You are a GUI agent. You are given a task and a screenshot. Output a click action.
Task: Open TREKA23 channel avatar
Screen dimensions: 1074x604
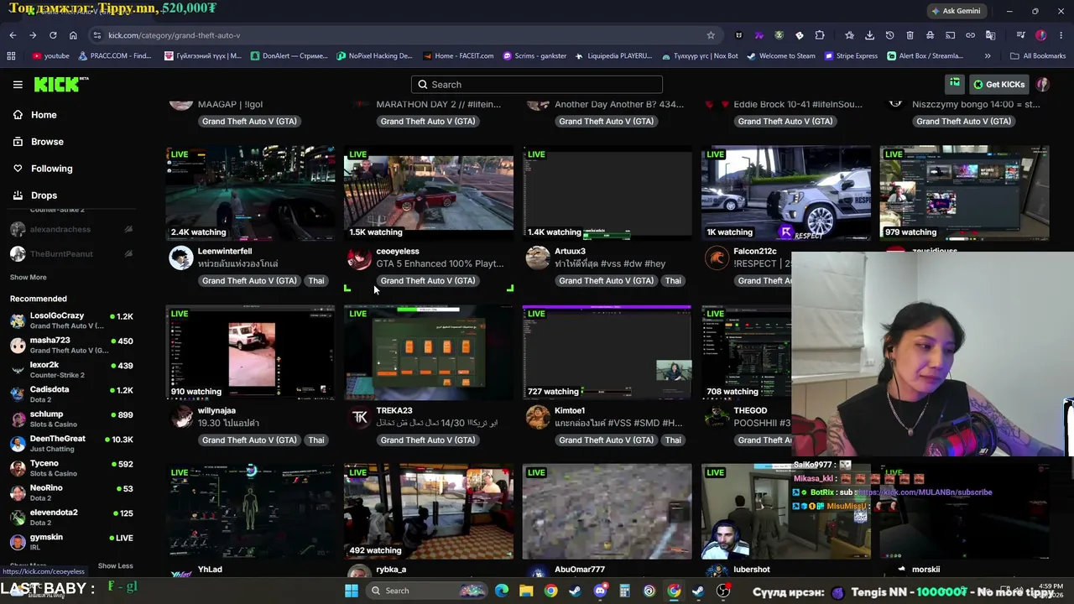click(x=359, y=417)
